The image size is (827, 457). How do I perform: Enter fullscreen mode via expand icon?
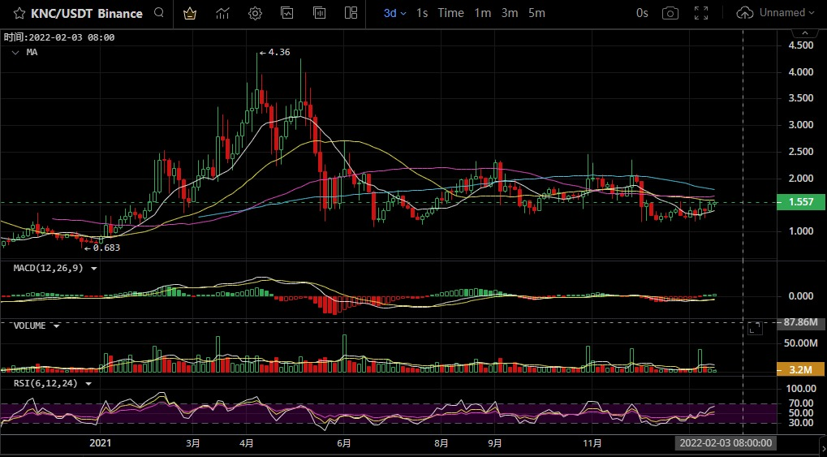(702, 13)
